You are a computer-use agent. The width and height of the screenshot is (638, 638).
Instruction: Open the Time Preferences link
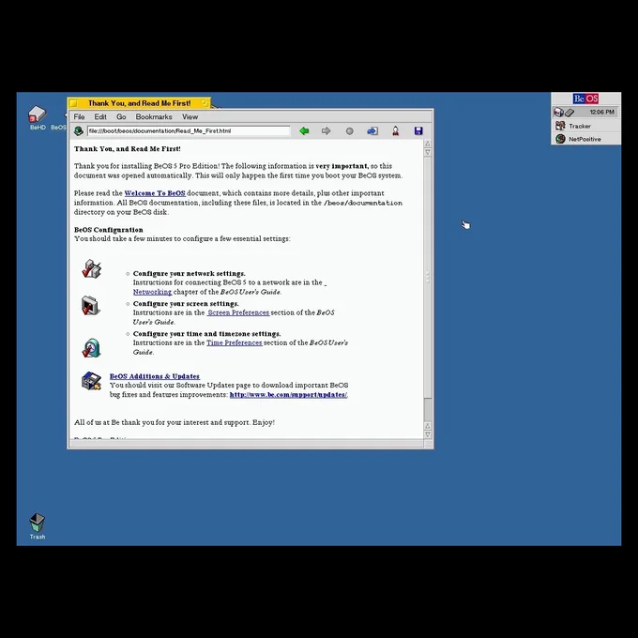point(234,342)
